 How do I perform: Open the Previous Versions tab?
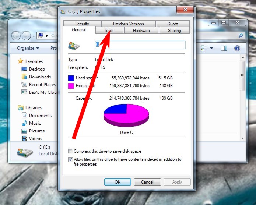coord(128,24)
